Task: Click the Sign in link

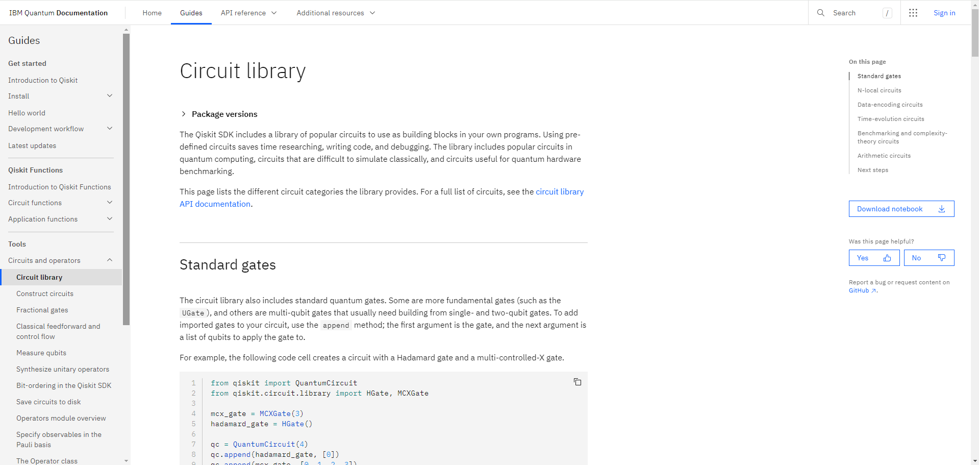Action: 944,13
